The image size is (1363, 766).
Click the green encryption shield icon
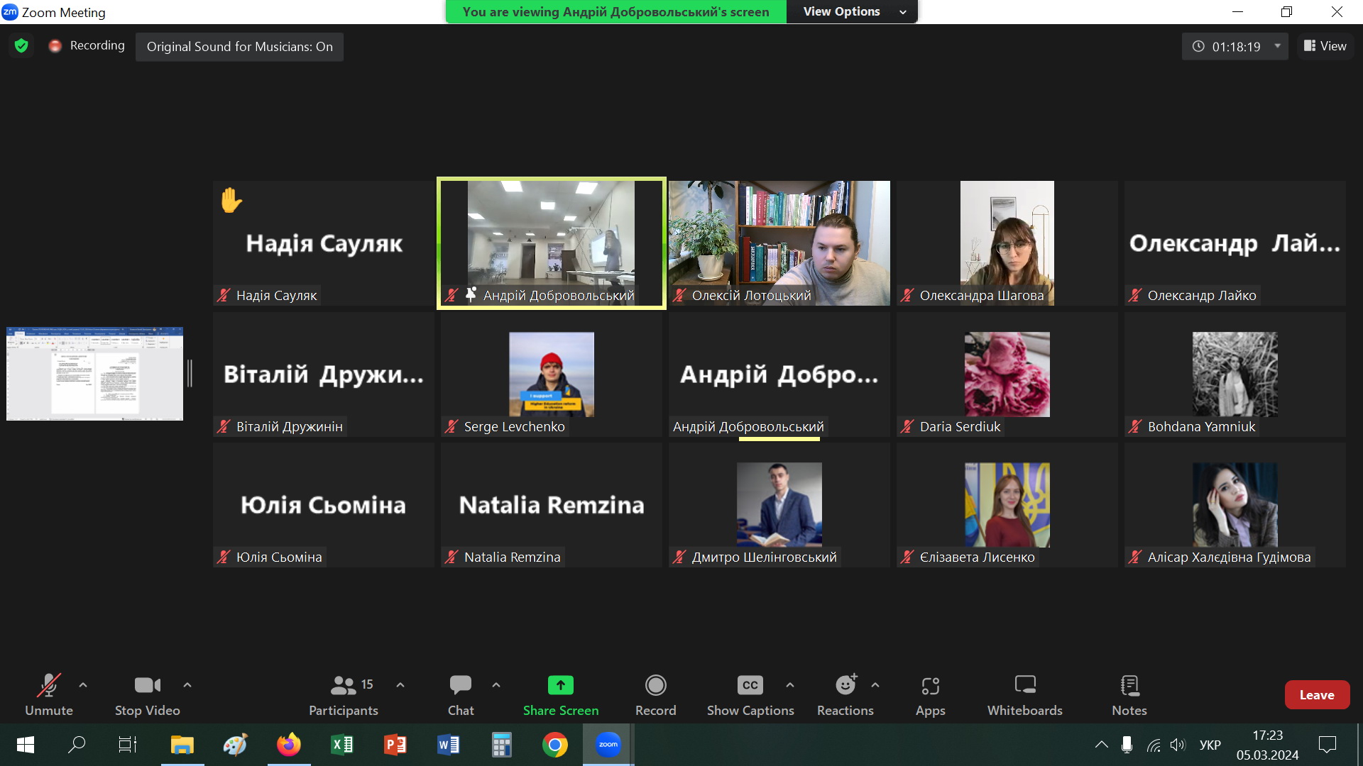(21, 46)
